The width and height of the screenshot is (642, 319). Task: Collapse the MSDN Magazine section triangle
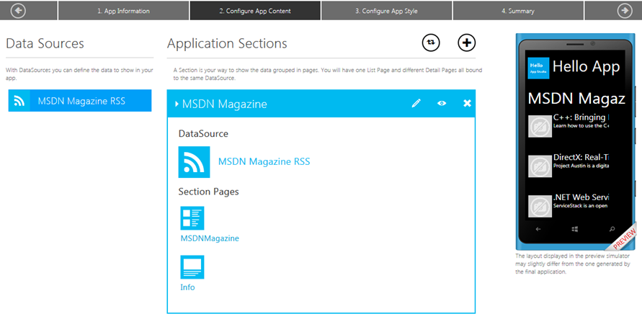[x=177, y=104]
